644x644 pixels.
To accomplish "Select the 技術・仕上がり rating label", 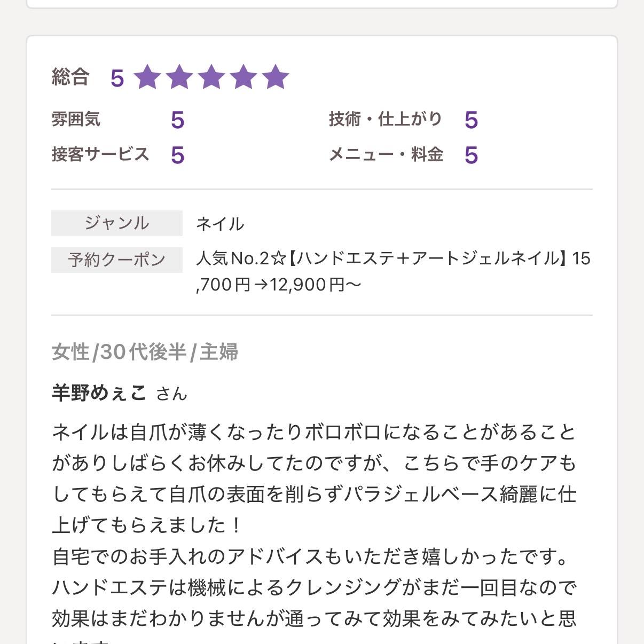I will click(x=386, y=119).
